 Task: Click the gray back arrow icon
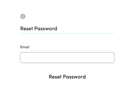tap(23, 16)
